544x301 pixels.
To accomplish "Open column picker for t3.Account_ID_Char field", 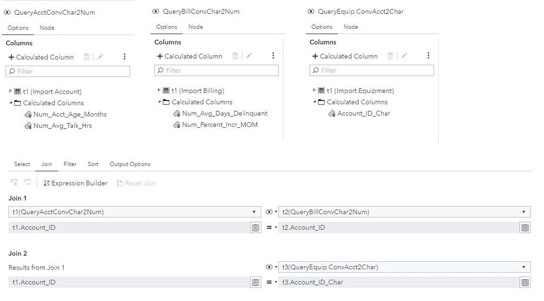I will (525, 282).
